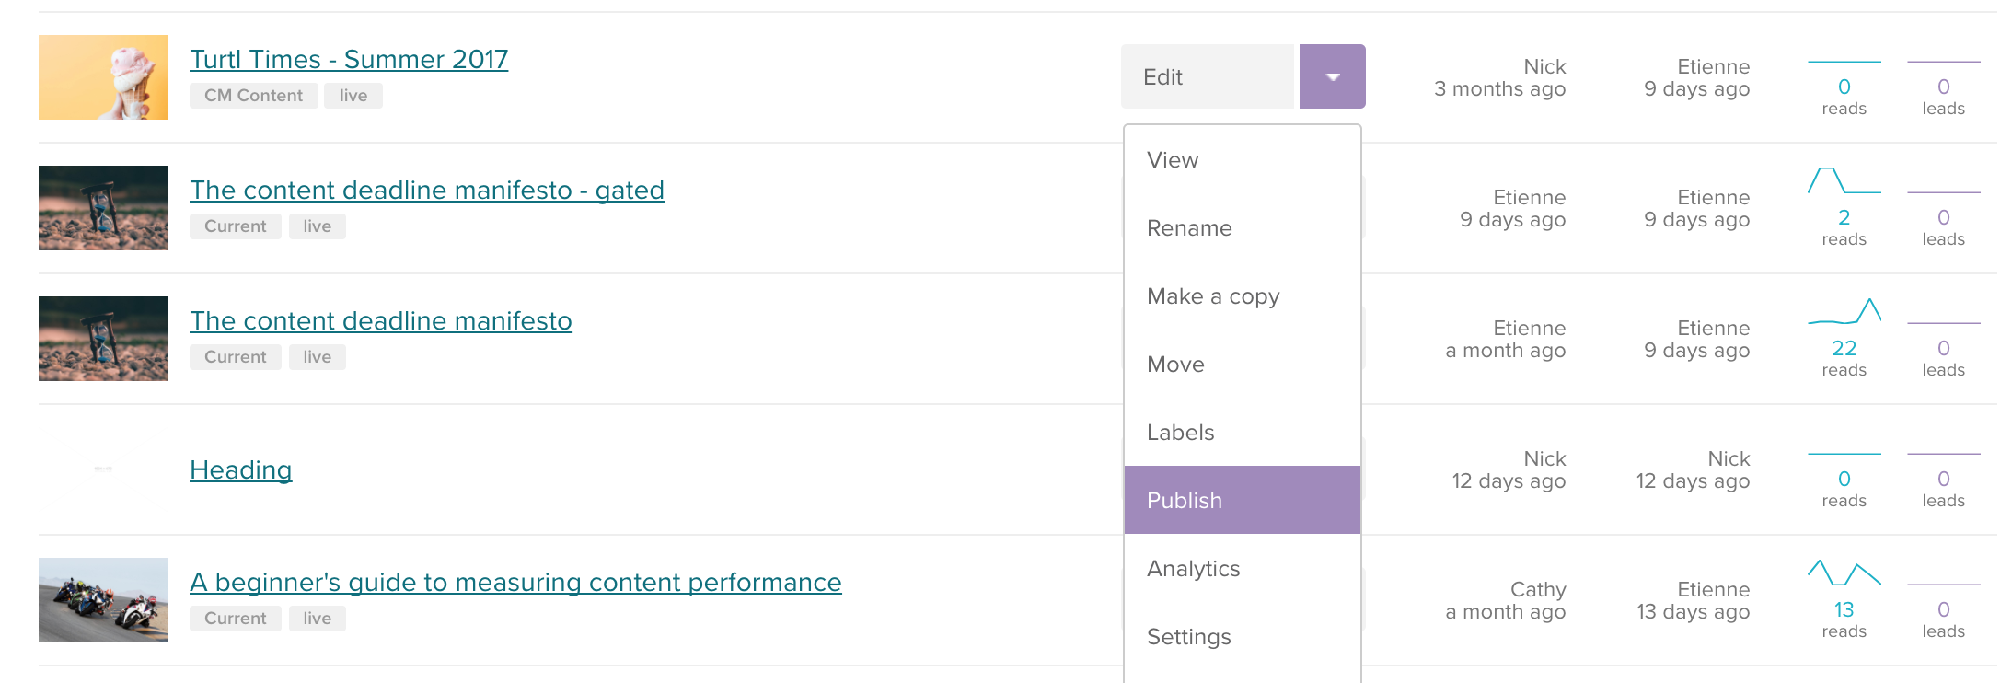The height and width of the screenshot is (683, 2012).
Task: Open A beginner's guide to measuring content performance
Action: point(515,582)
